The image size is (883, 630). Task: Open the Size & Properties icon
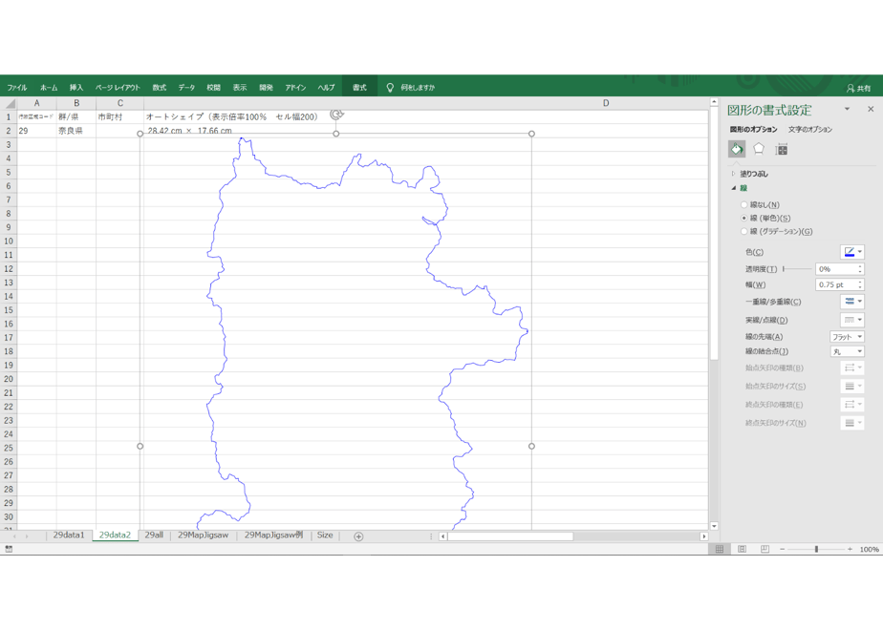[x=781, y=149]
